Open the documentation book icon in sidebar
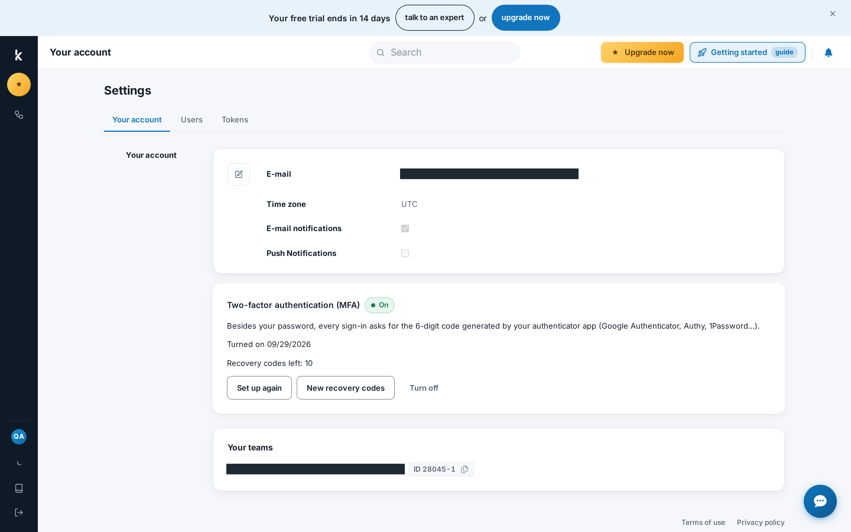Screen dimensions: 851x532 pyautogui.click(x=19, y=488)
